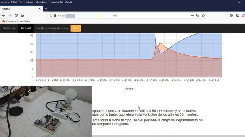The image size is (245, 137).
Task: Open the Ver menu
Action: pyautogui.click(x=21, y=2)
